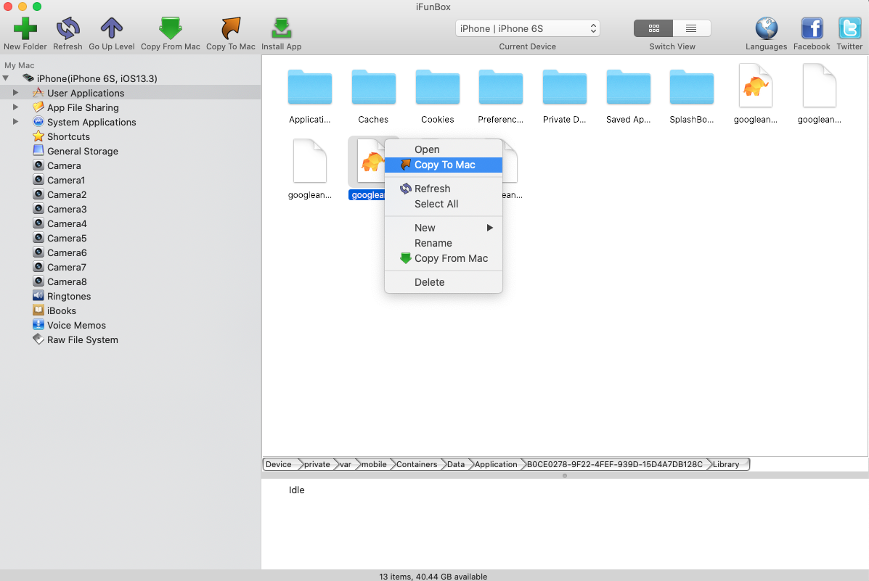Select the Applicati... folder
Screen dimensions: 869x581
tap(310, 88)
